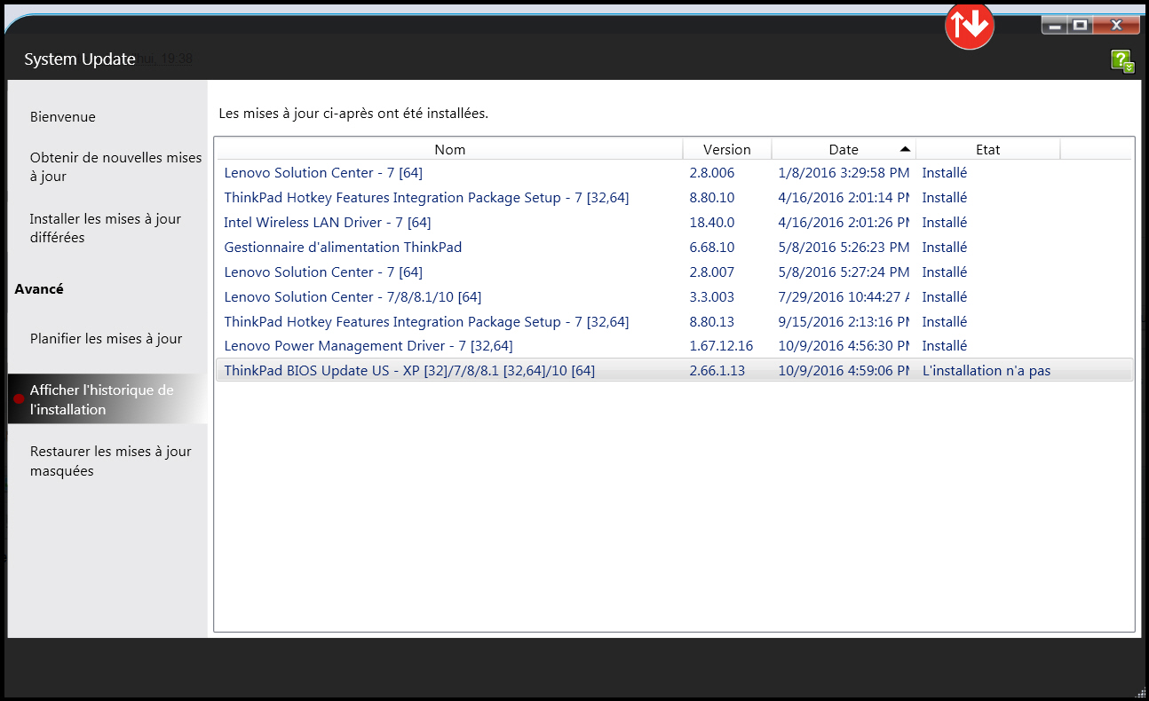
Task: Select Obtenir de nouvelles mises à jour
Action: [x=116, y=167]
